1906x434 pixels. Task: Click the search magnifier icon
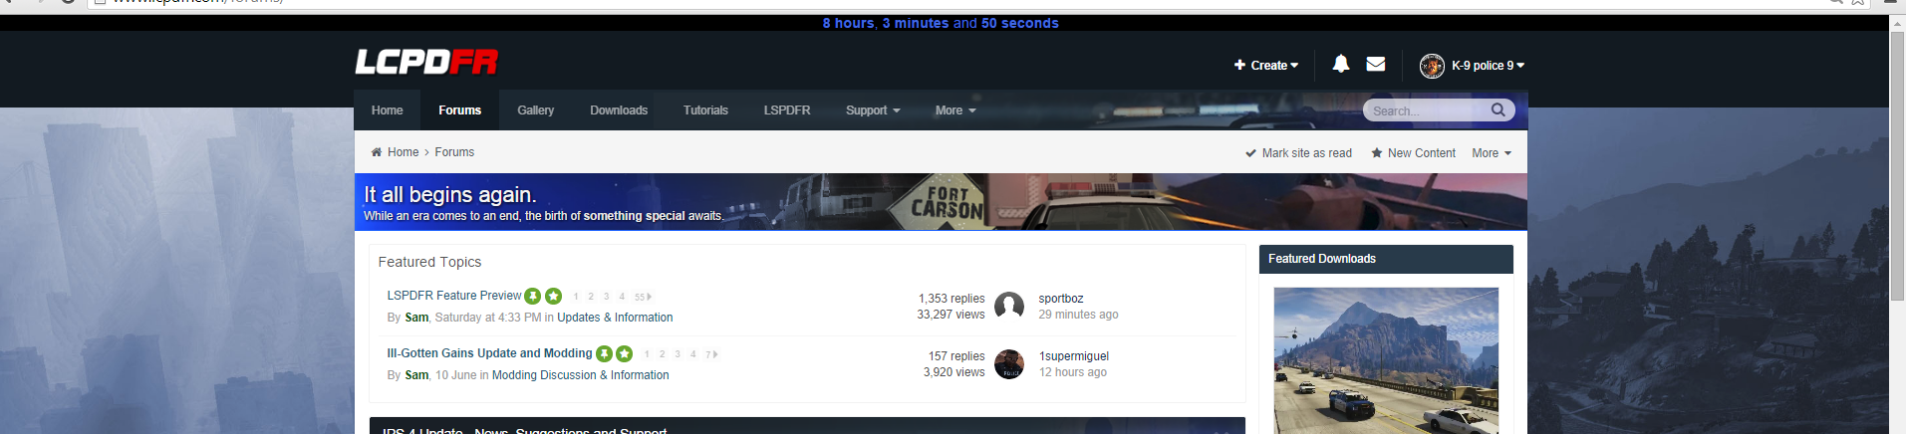(x=1498, y=109)
